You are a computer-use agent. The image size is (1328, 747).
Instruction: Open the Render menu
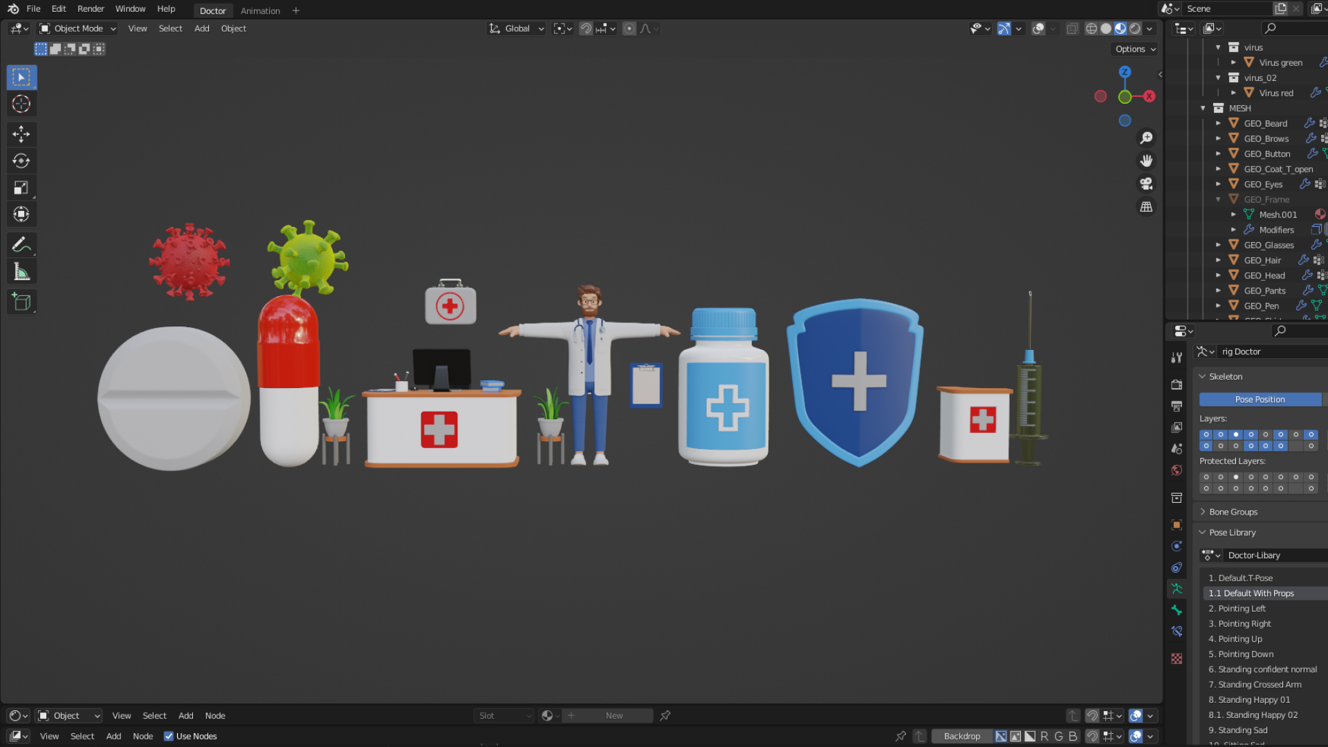click(x=91, y=9)
